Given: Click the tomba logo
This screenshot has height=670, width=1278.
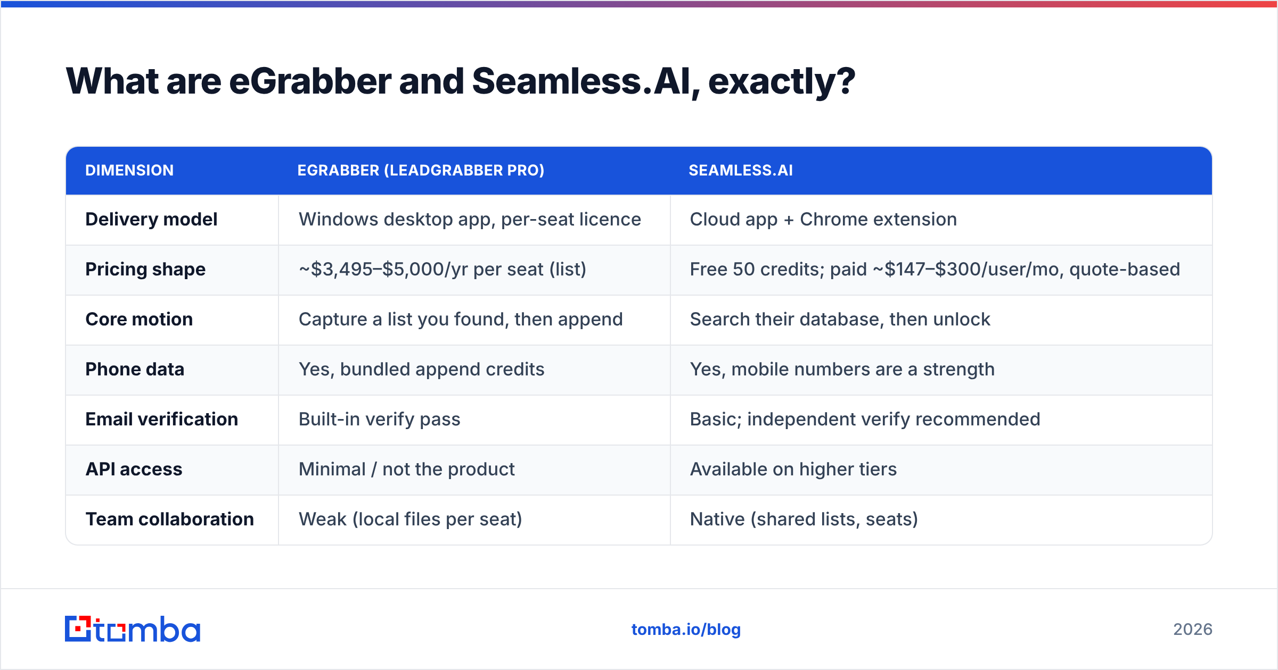Looking at the screenshot, I should pyautogui.click(x=133, y=629).
